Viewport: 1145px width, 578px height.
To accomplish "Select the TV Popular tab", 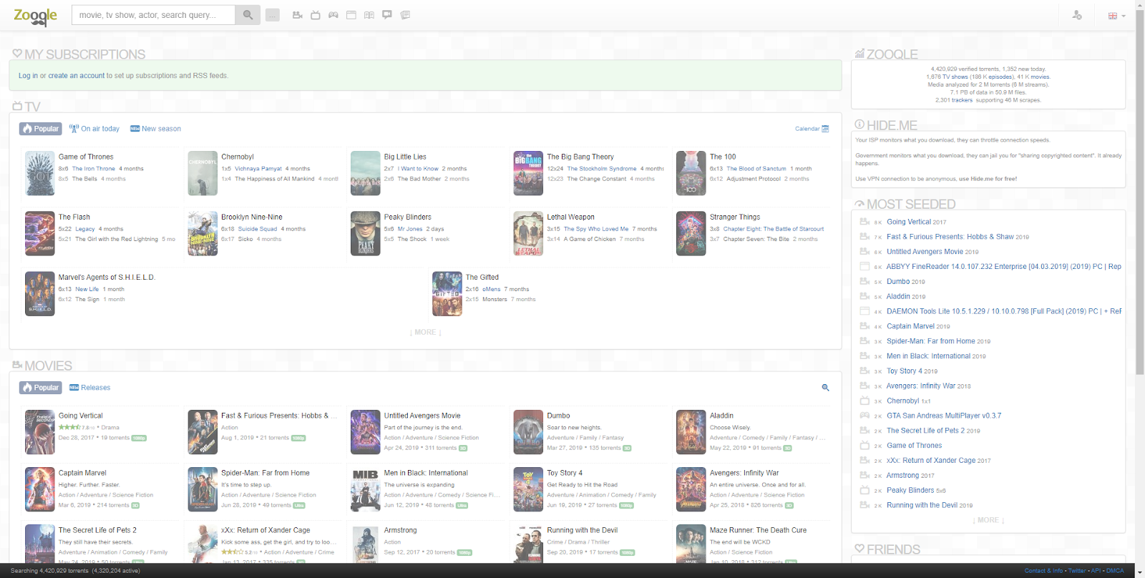I will tap(41, 129).
